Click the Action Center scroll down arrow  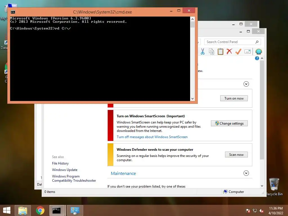coord(262,186)
